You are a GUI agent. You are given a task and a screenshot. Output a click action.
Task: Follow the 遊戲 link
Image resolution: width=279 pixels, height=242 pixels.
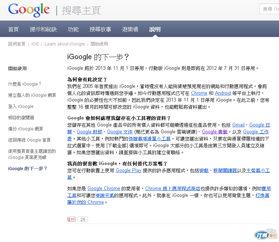204,170
